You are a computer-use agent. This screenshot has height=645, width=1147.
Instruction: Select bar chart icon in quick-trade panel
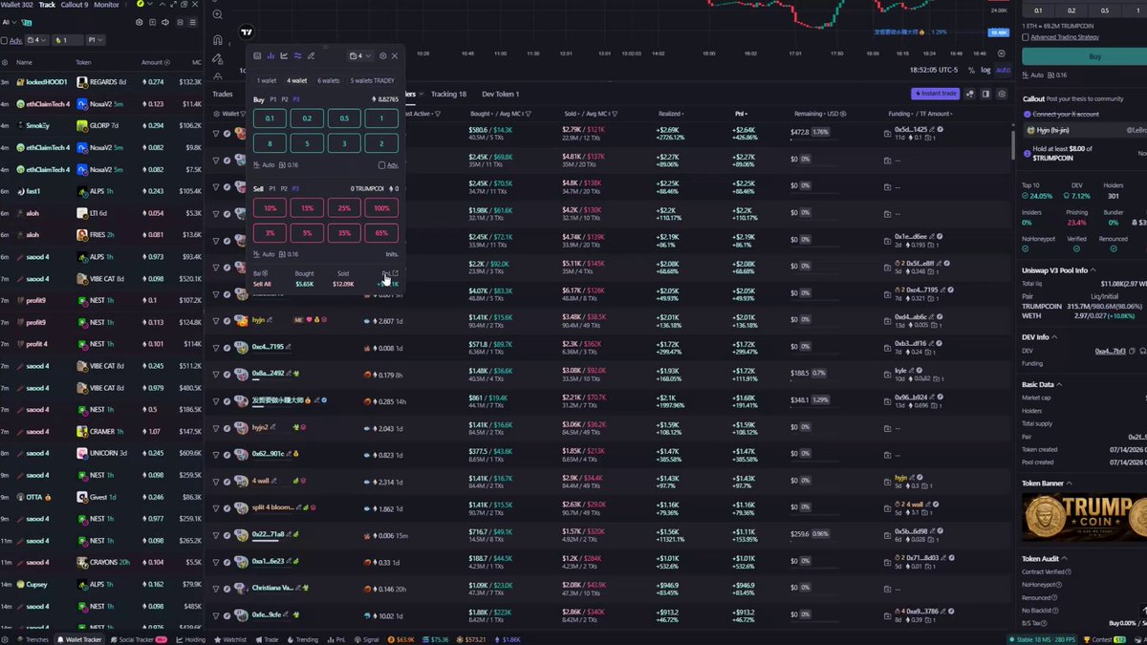pyautogui.click(x=271, y=55)
